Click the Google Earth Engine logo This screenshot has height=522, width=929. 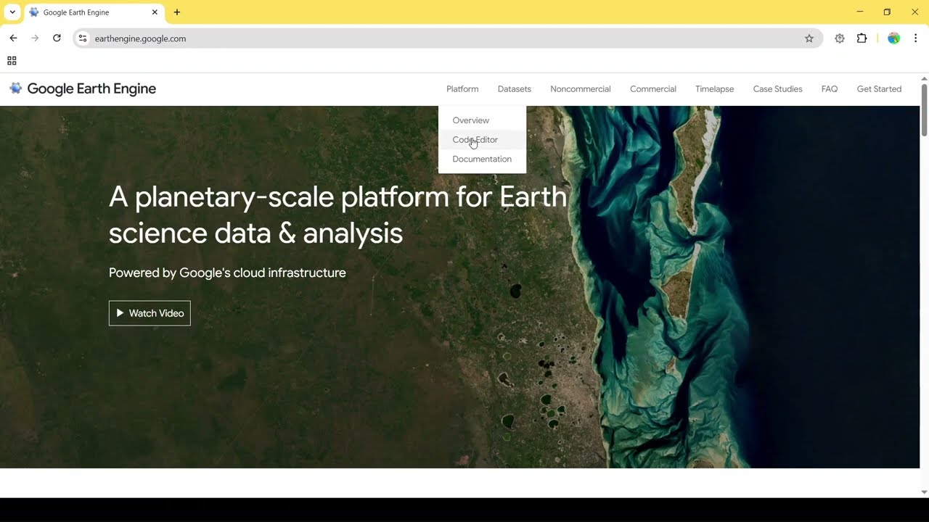(x=83, y=88)
